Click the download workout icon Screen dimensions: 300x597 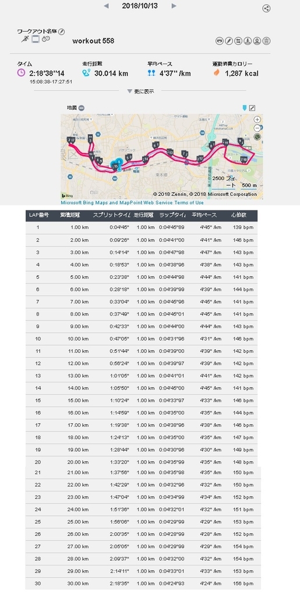click(x=248, y=41)
